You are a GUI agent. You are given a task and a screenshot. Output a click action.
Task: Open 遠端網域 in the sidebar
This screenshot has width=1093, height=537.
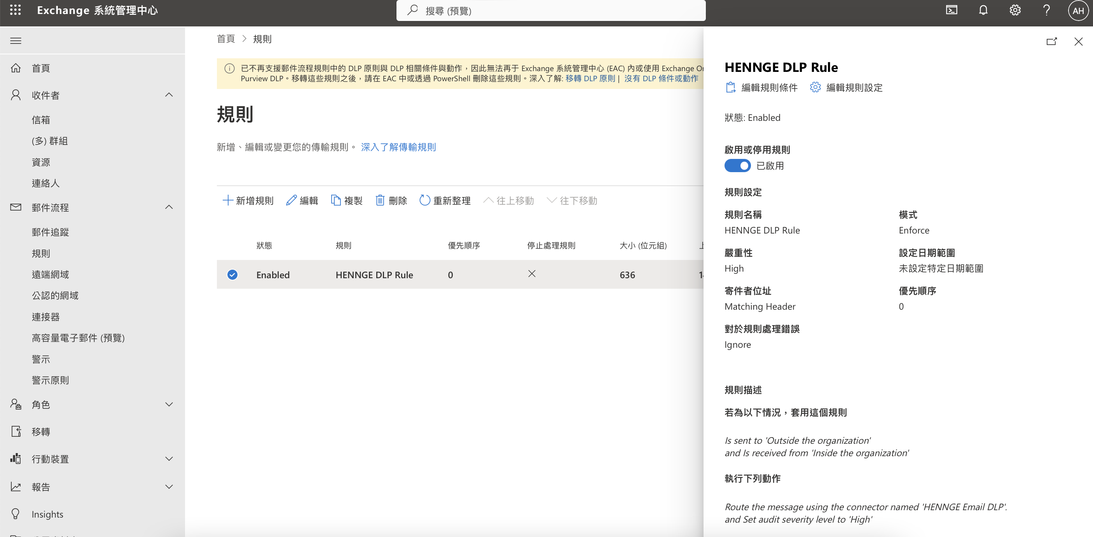tap(50, 274)
